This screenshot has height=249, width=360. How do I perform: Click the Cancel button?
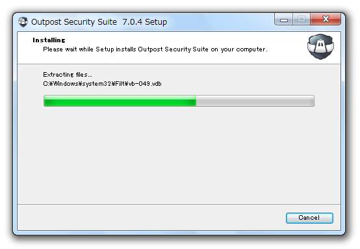click(309, 218)
